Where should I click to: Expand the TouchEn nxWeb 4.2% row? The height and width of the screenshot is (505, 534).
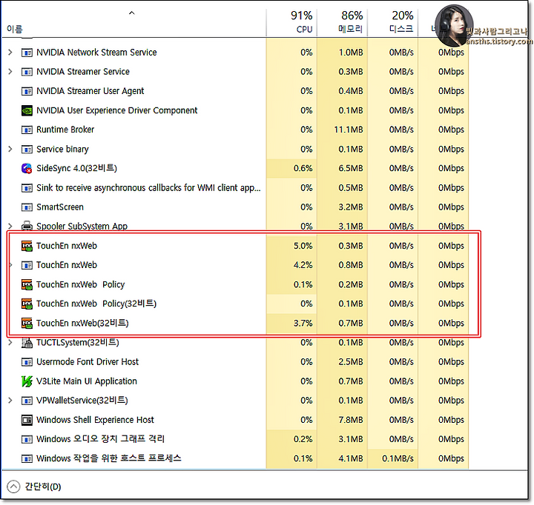(x=10, y=265)
